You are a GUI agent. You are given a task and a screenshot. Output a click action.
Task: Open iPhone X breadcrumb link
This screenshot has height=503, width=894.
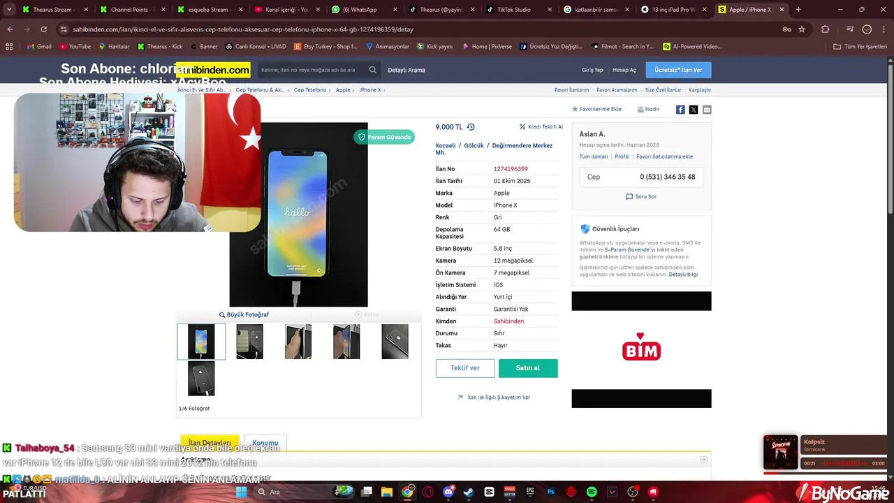pyautogui.click(x=370, y=90)
